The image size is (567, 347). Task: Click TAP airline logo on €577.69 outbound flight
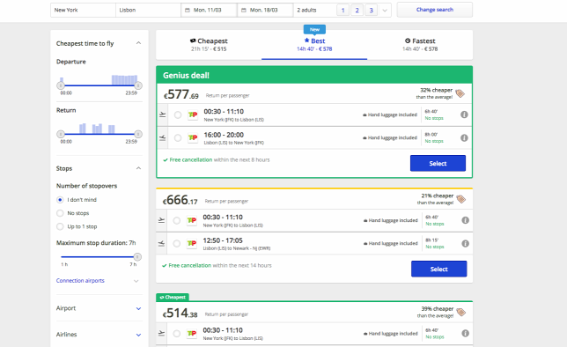pyautogui.click(x=193, y=114)
